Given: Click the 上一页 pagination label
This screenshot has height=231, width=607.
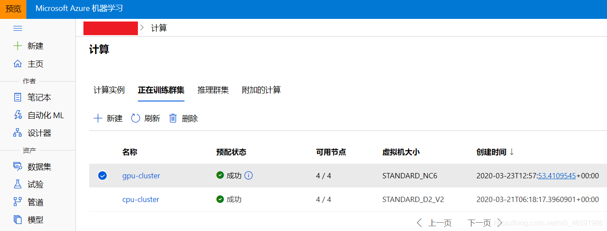Looking at the screenshot, I should [440, 223].
